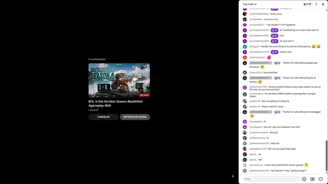
Task: Open the chat more options menu
Action: point(316,4)
